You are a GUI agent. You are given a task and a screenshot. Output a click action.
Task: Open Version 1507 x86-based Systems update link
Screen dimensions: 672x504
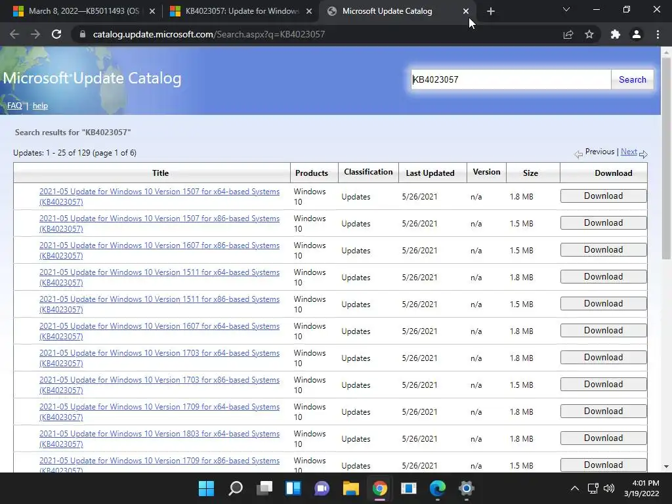coord(159,223)
